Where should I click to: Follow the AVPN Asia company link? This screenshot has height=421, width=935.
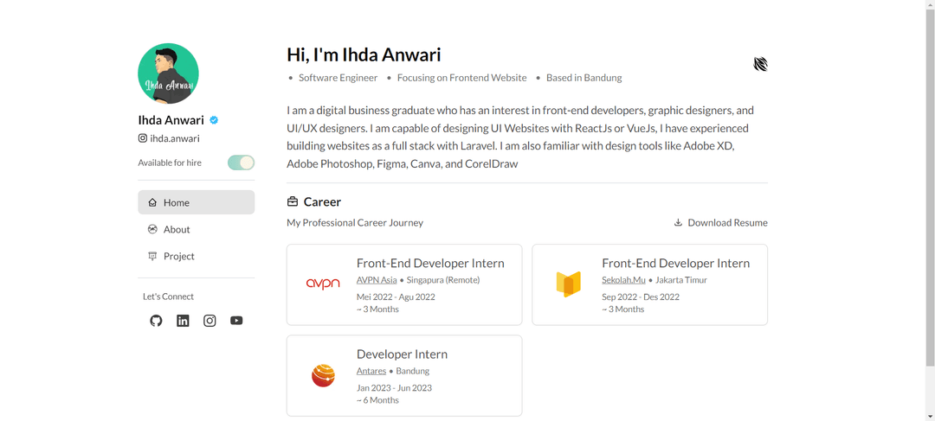coord(377,280)
